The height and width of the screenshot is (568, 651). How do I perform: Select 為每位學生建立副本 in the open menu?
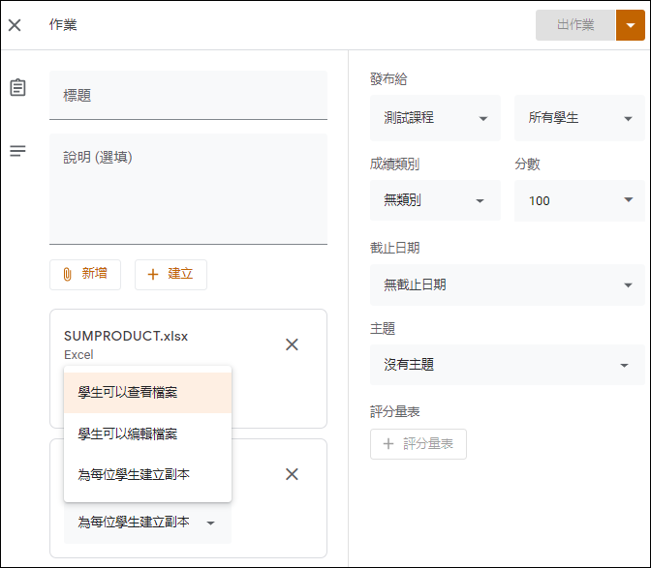coord(147,474)
